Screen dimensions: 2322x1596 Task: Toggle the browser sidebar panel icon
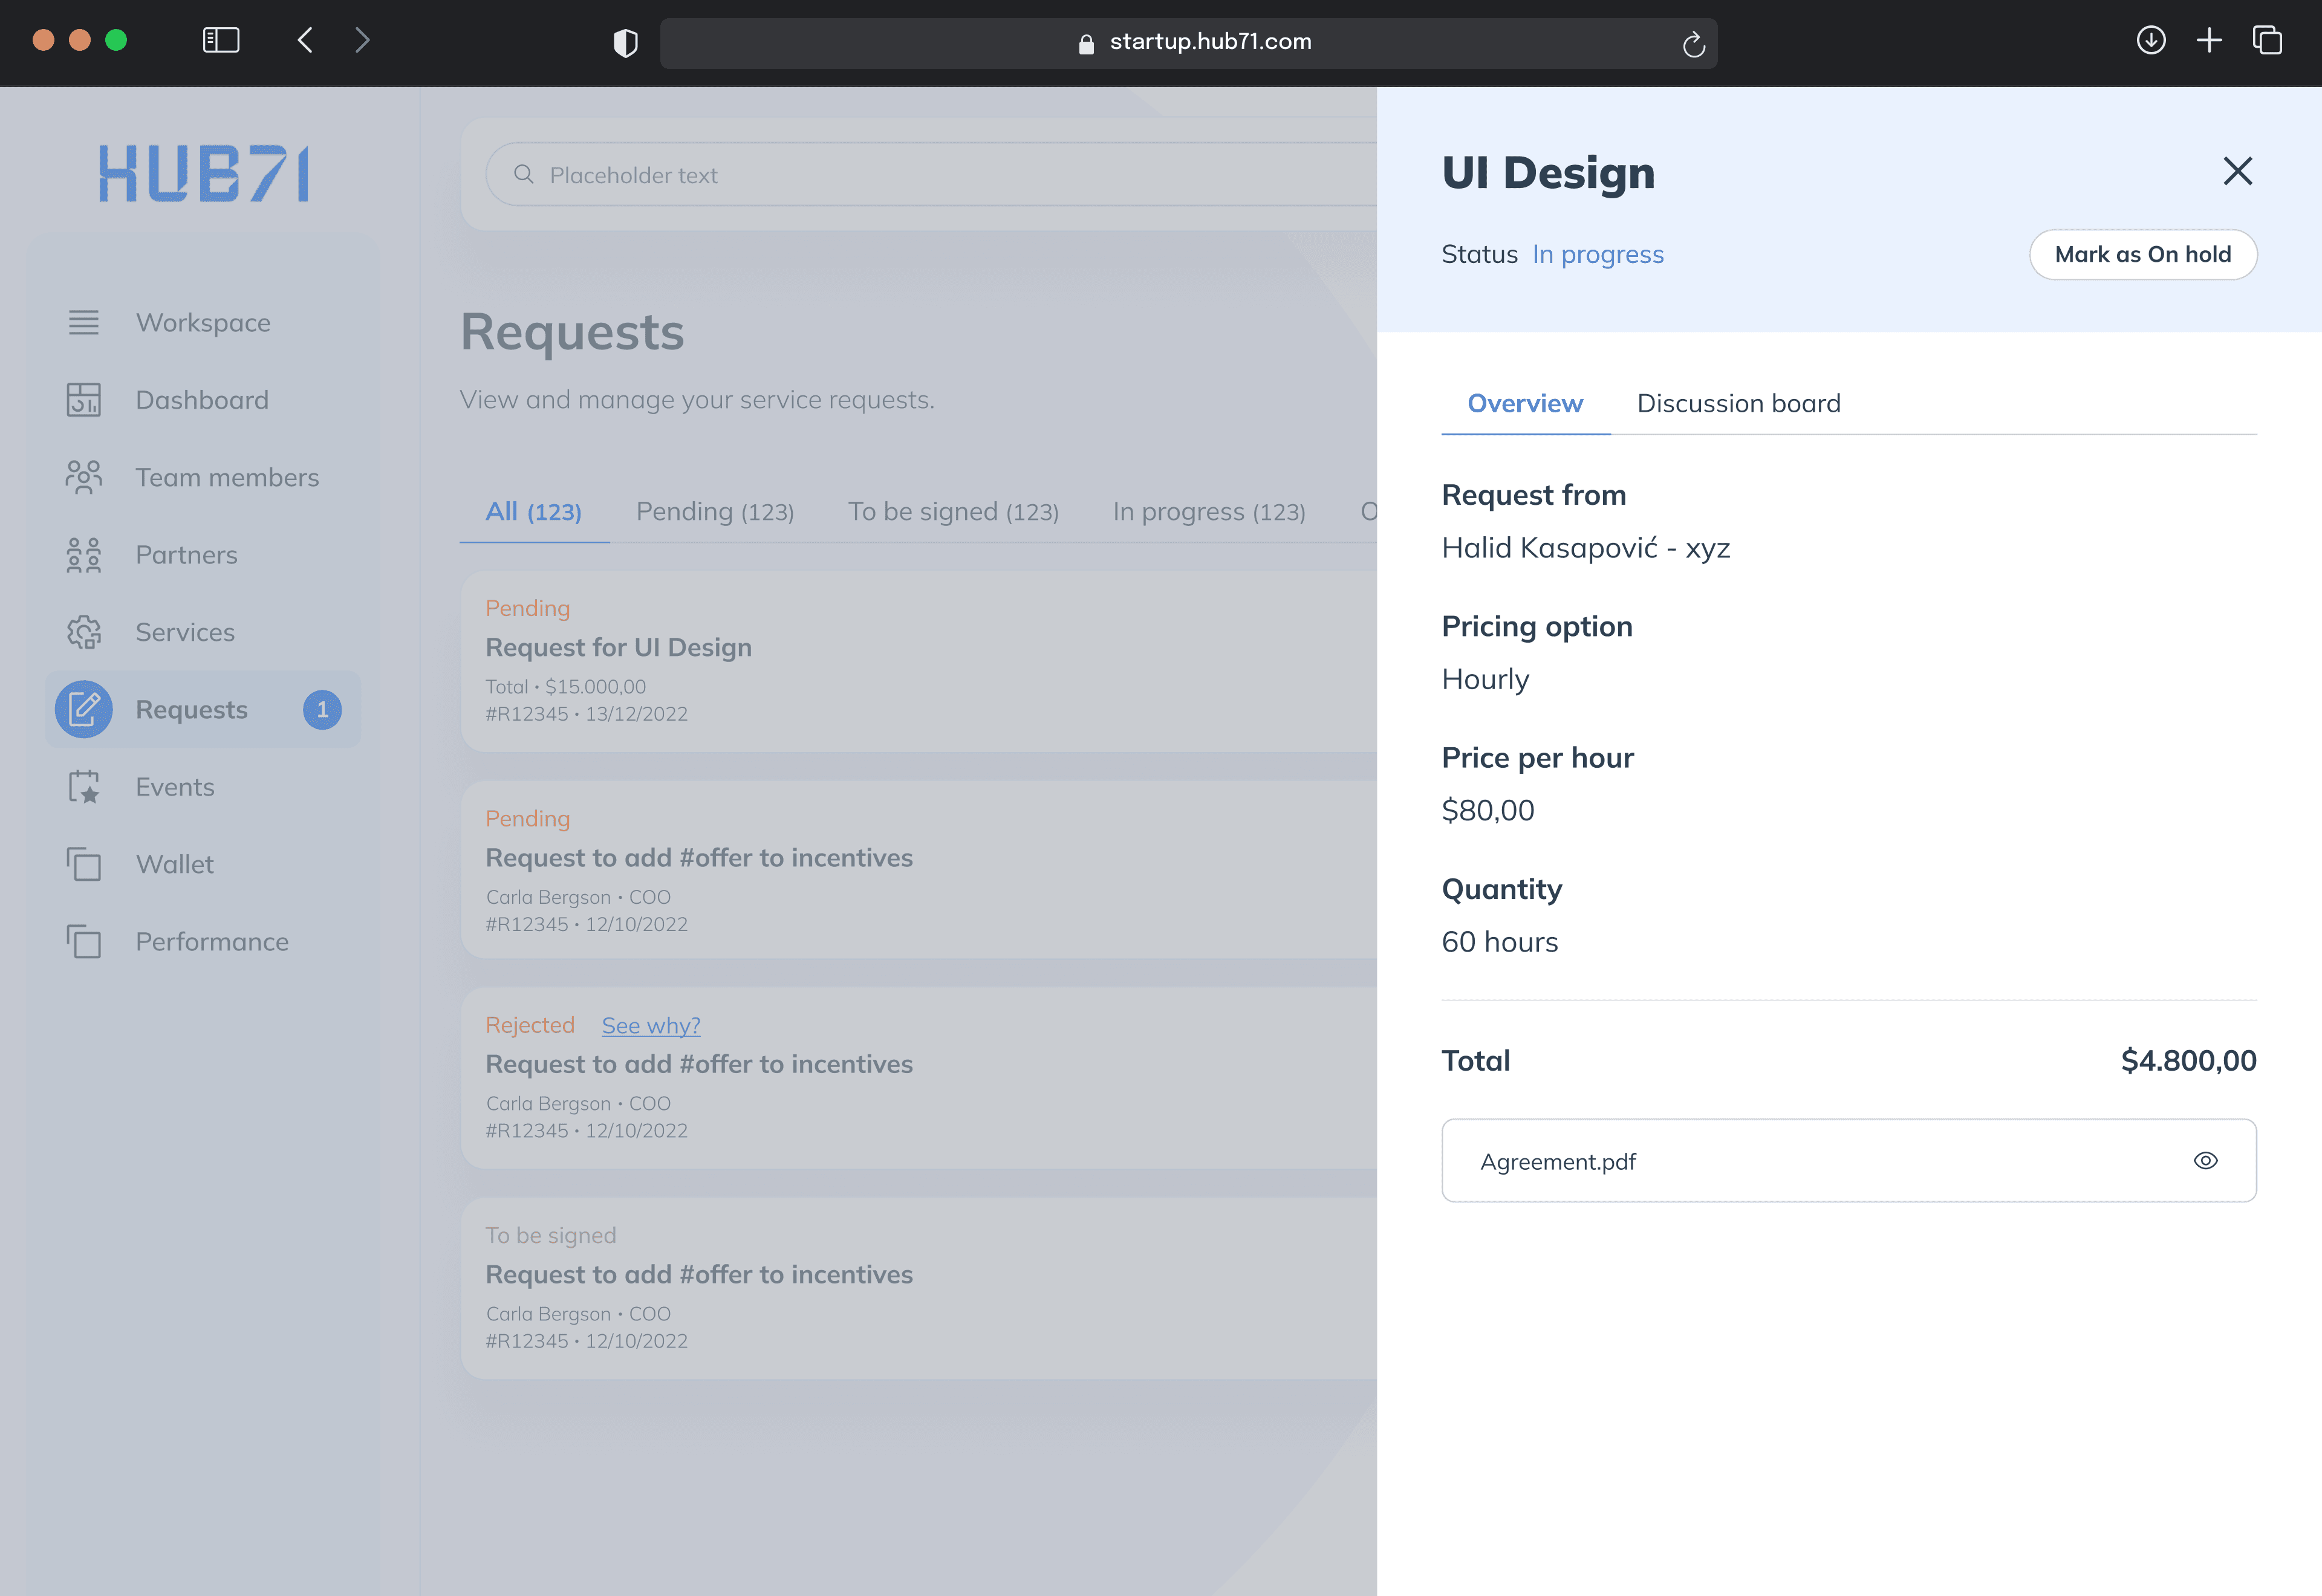(221, 41)
